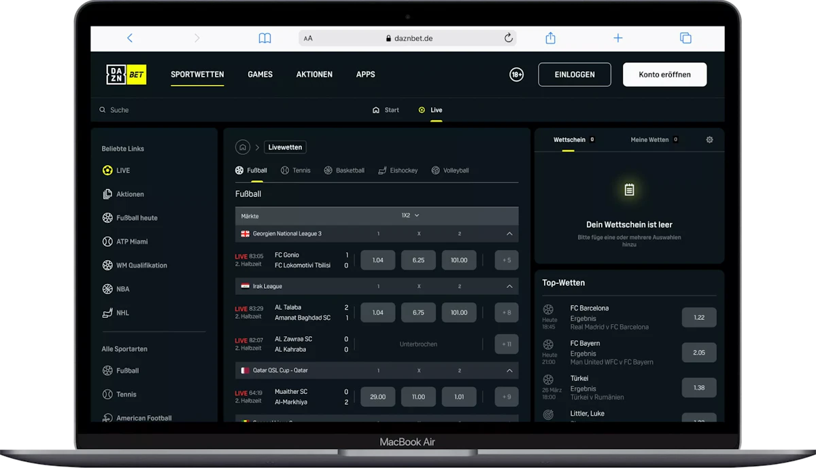The height and width of the screenshot is (468, 816).
Task: Collapse the Georgien National League 3 section
Action: (509, 234)
